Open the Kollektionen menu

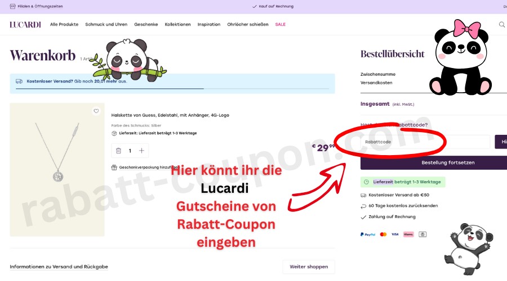(x=177, y=25)
